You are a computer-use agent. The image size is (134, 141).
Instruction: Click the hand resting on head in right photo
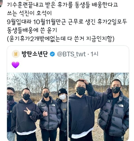(84, 81)
